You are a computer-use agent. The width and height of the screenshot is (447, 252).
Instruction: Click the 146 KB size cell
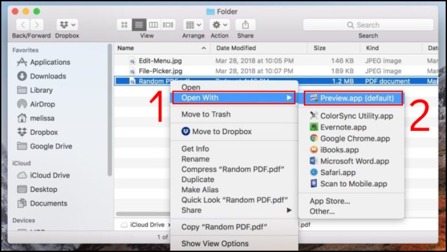(342, 61)
